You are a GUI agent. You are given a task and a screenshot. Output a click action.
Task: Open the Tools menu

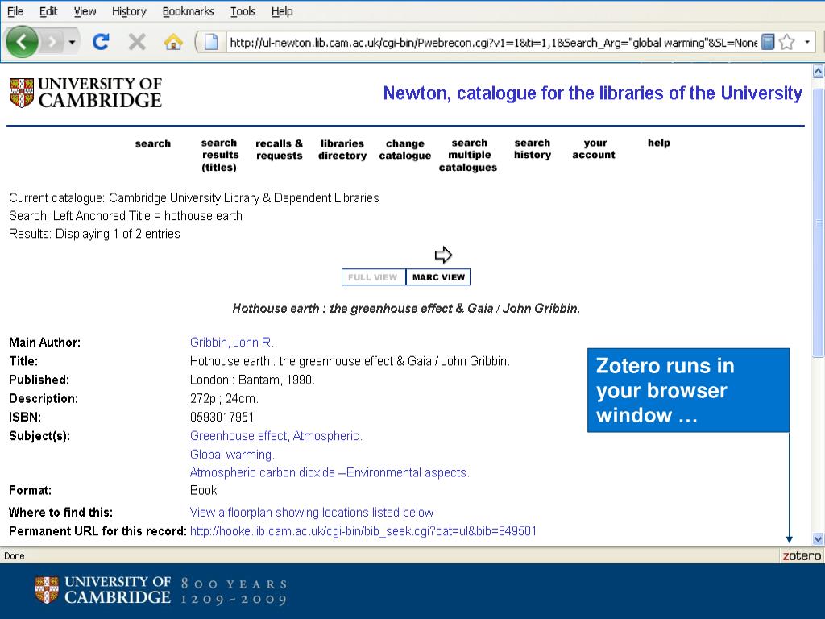click(243, 11)
